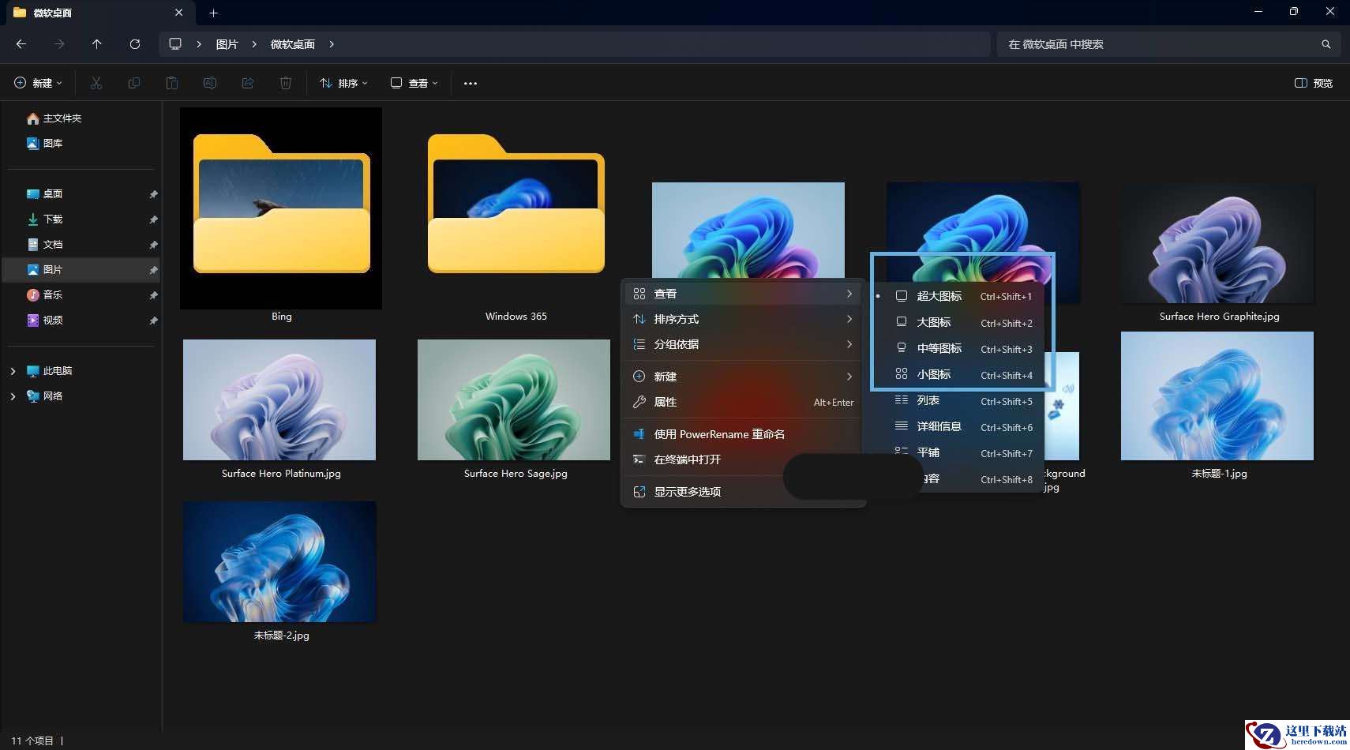Open 分组依据 submenu in the context menu

point(744,344)
